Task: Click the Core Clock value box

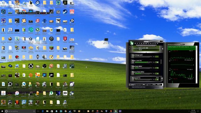Action: tap(157, 68)
